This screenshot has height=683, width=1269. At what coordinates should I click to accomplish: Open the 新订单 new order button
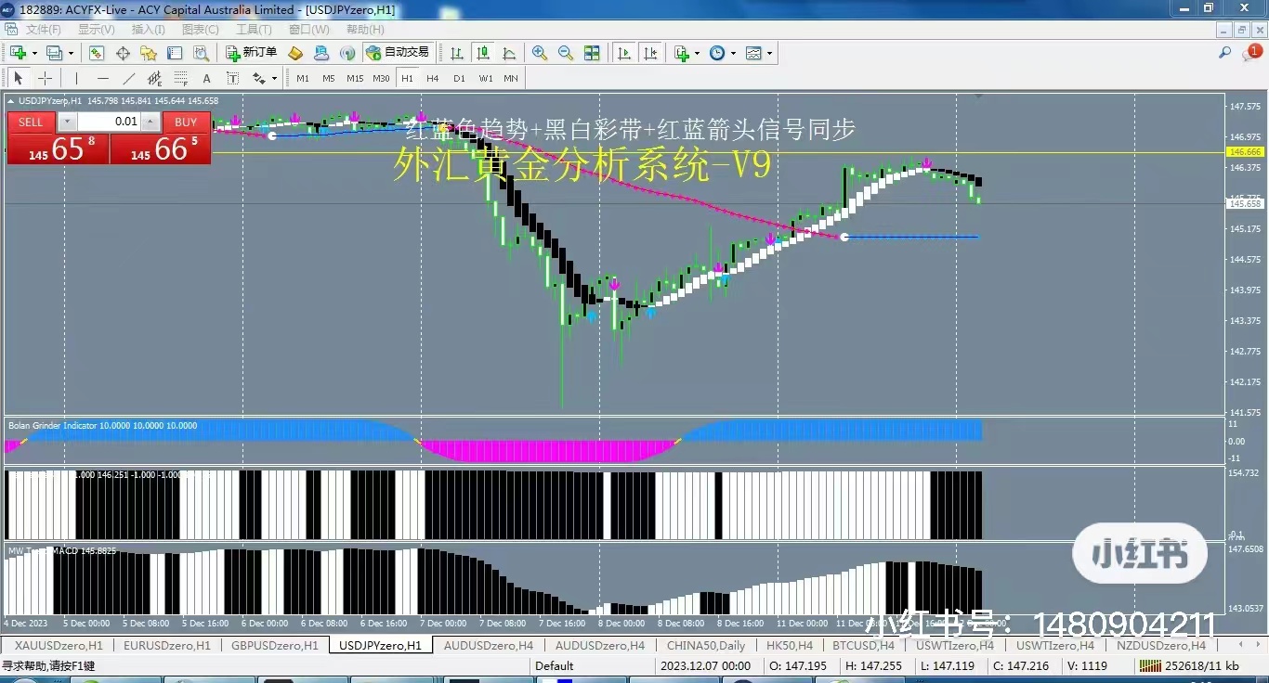tap(252, 53)
